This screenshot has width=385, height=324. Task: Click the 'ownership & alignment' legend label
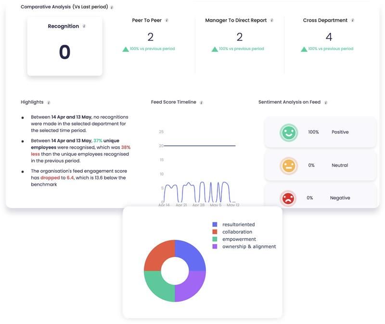pos(249,246)
